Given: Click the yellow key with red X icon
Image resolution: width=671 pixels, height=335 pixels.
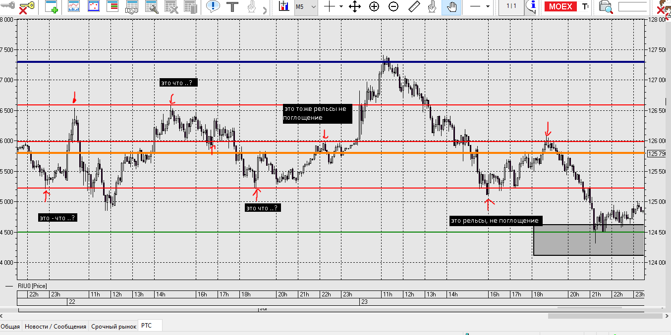Looking at the screenshot, I should click(26, 7).
